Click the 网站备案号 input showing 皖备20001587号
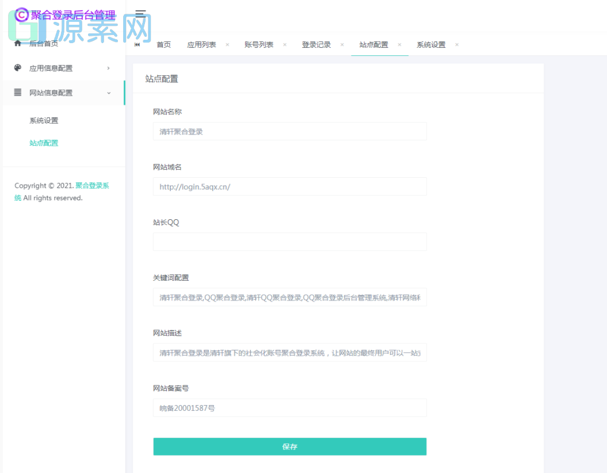This screenshot has height=473, width=607. point(289,407)
